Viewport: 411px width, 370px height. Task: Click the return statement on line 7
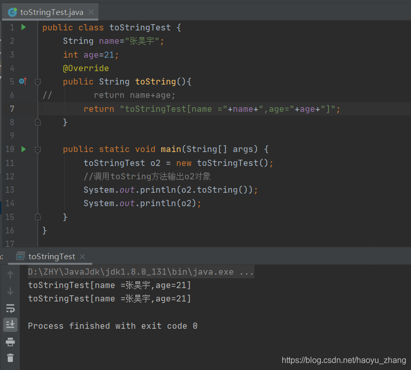coord(212,109)
